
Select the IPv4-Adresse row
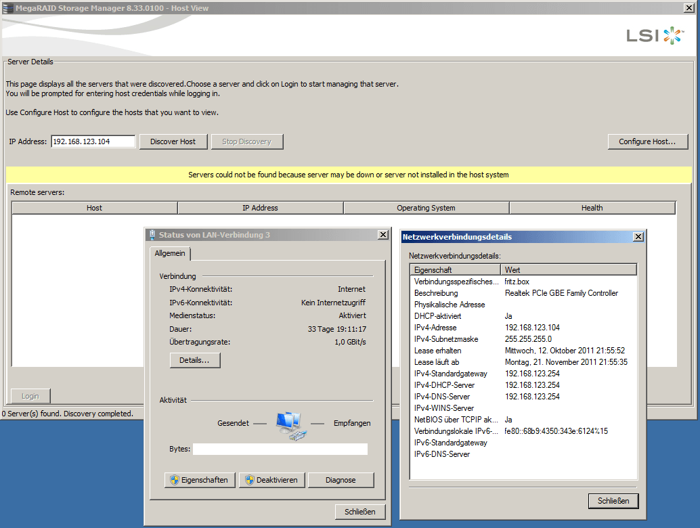pyautogui.click(x=523, y=328)
